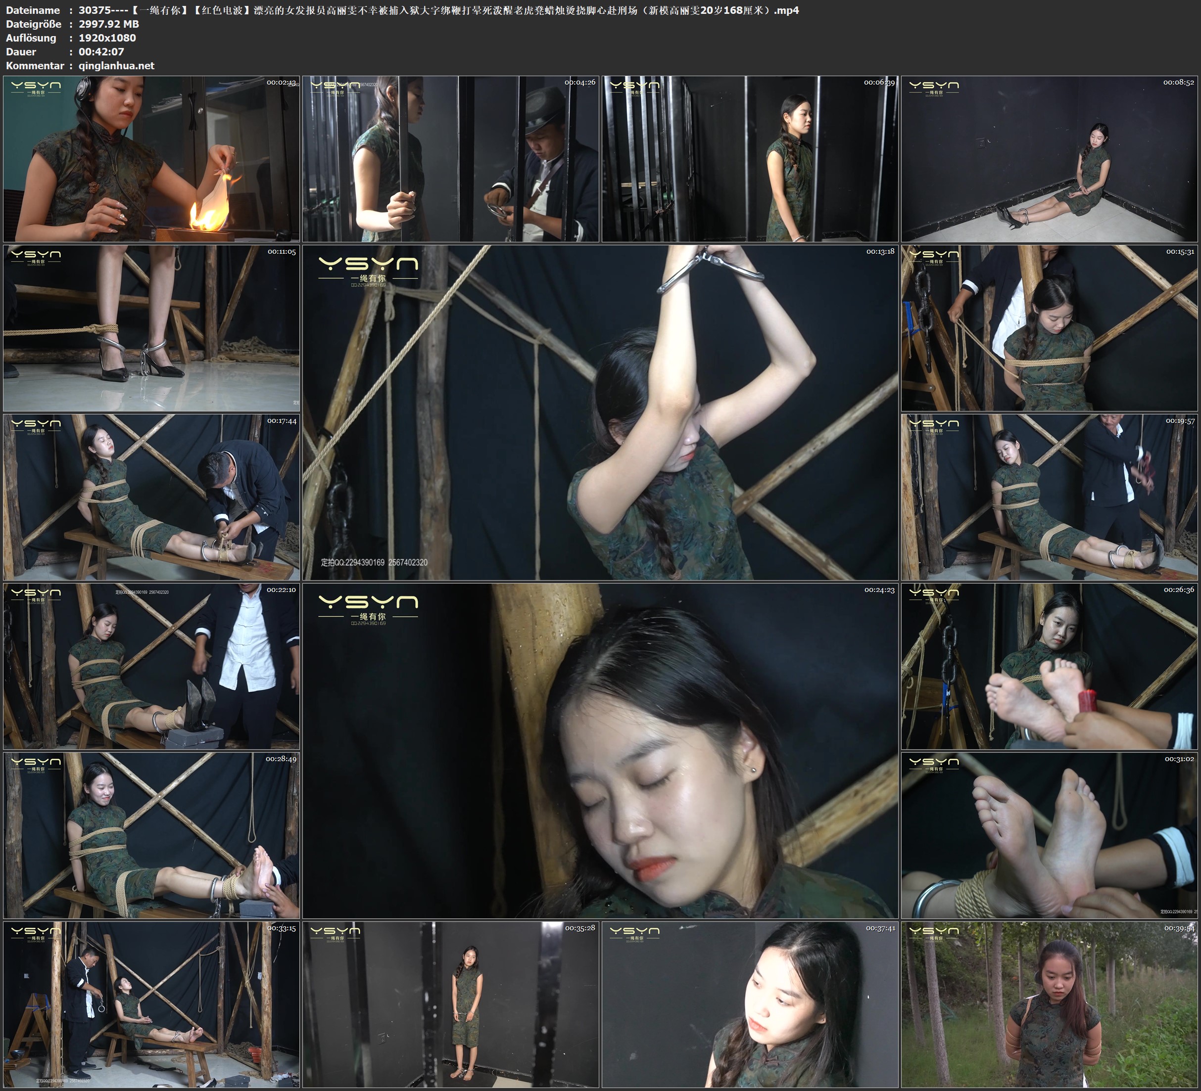Select the large thumbnail timestamped 00:24:23
Image resolution: width=1201 pixels, height=1091 pixels.
point(600,750)
